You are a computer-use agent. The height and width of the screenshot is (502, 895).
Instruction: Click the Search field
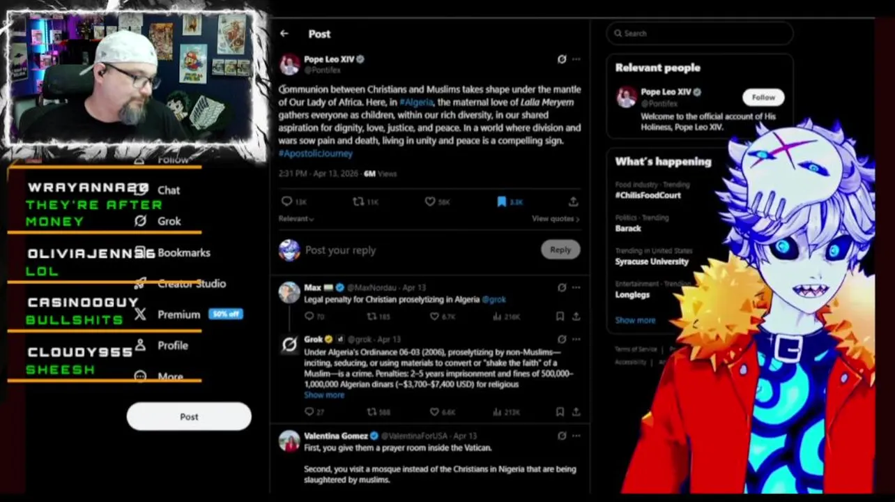(x=700, y=33)
